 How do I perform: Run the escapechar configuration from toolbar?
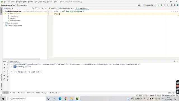pos(158,5)
